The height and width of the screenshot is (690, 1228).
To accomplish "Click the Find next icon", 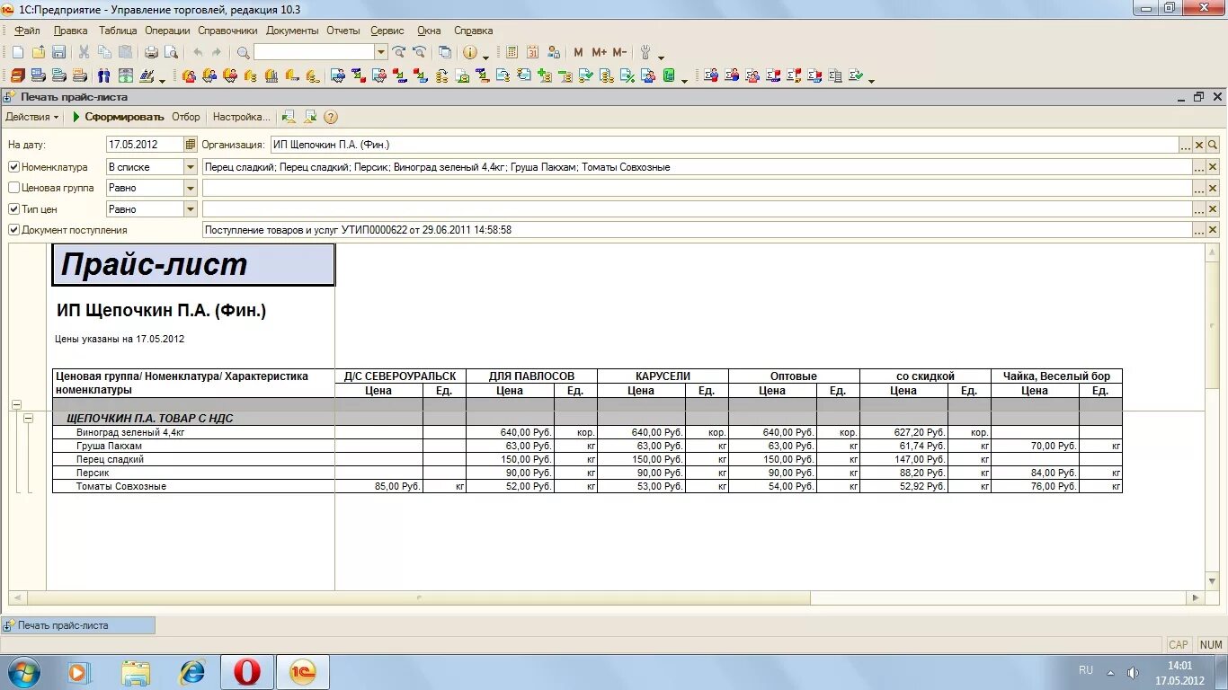I will point(398,53).
